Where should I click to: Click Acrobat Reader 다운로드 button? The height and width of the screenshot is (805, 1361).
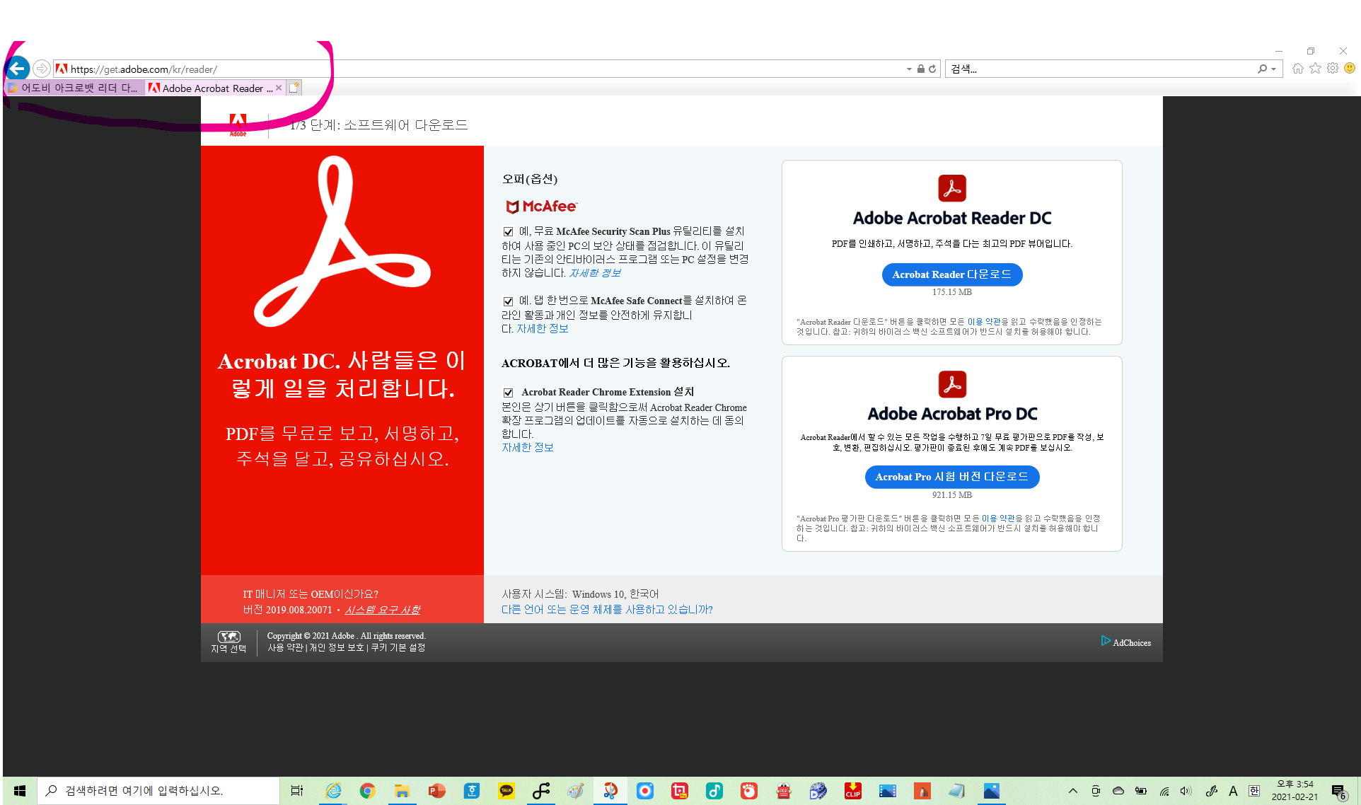951,274
